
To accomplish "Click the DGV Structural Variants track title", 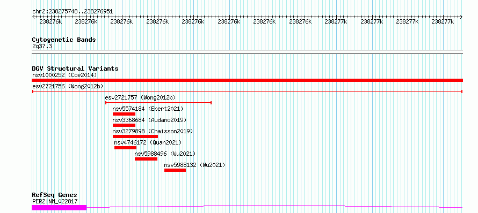I will click(75, 69).
